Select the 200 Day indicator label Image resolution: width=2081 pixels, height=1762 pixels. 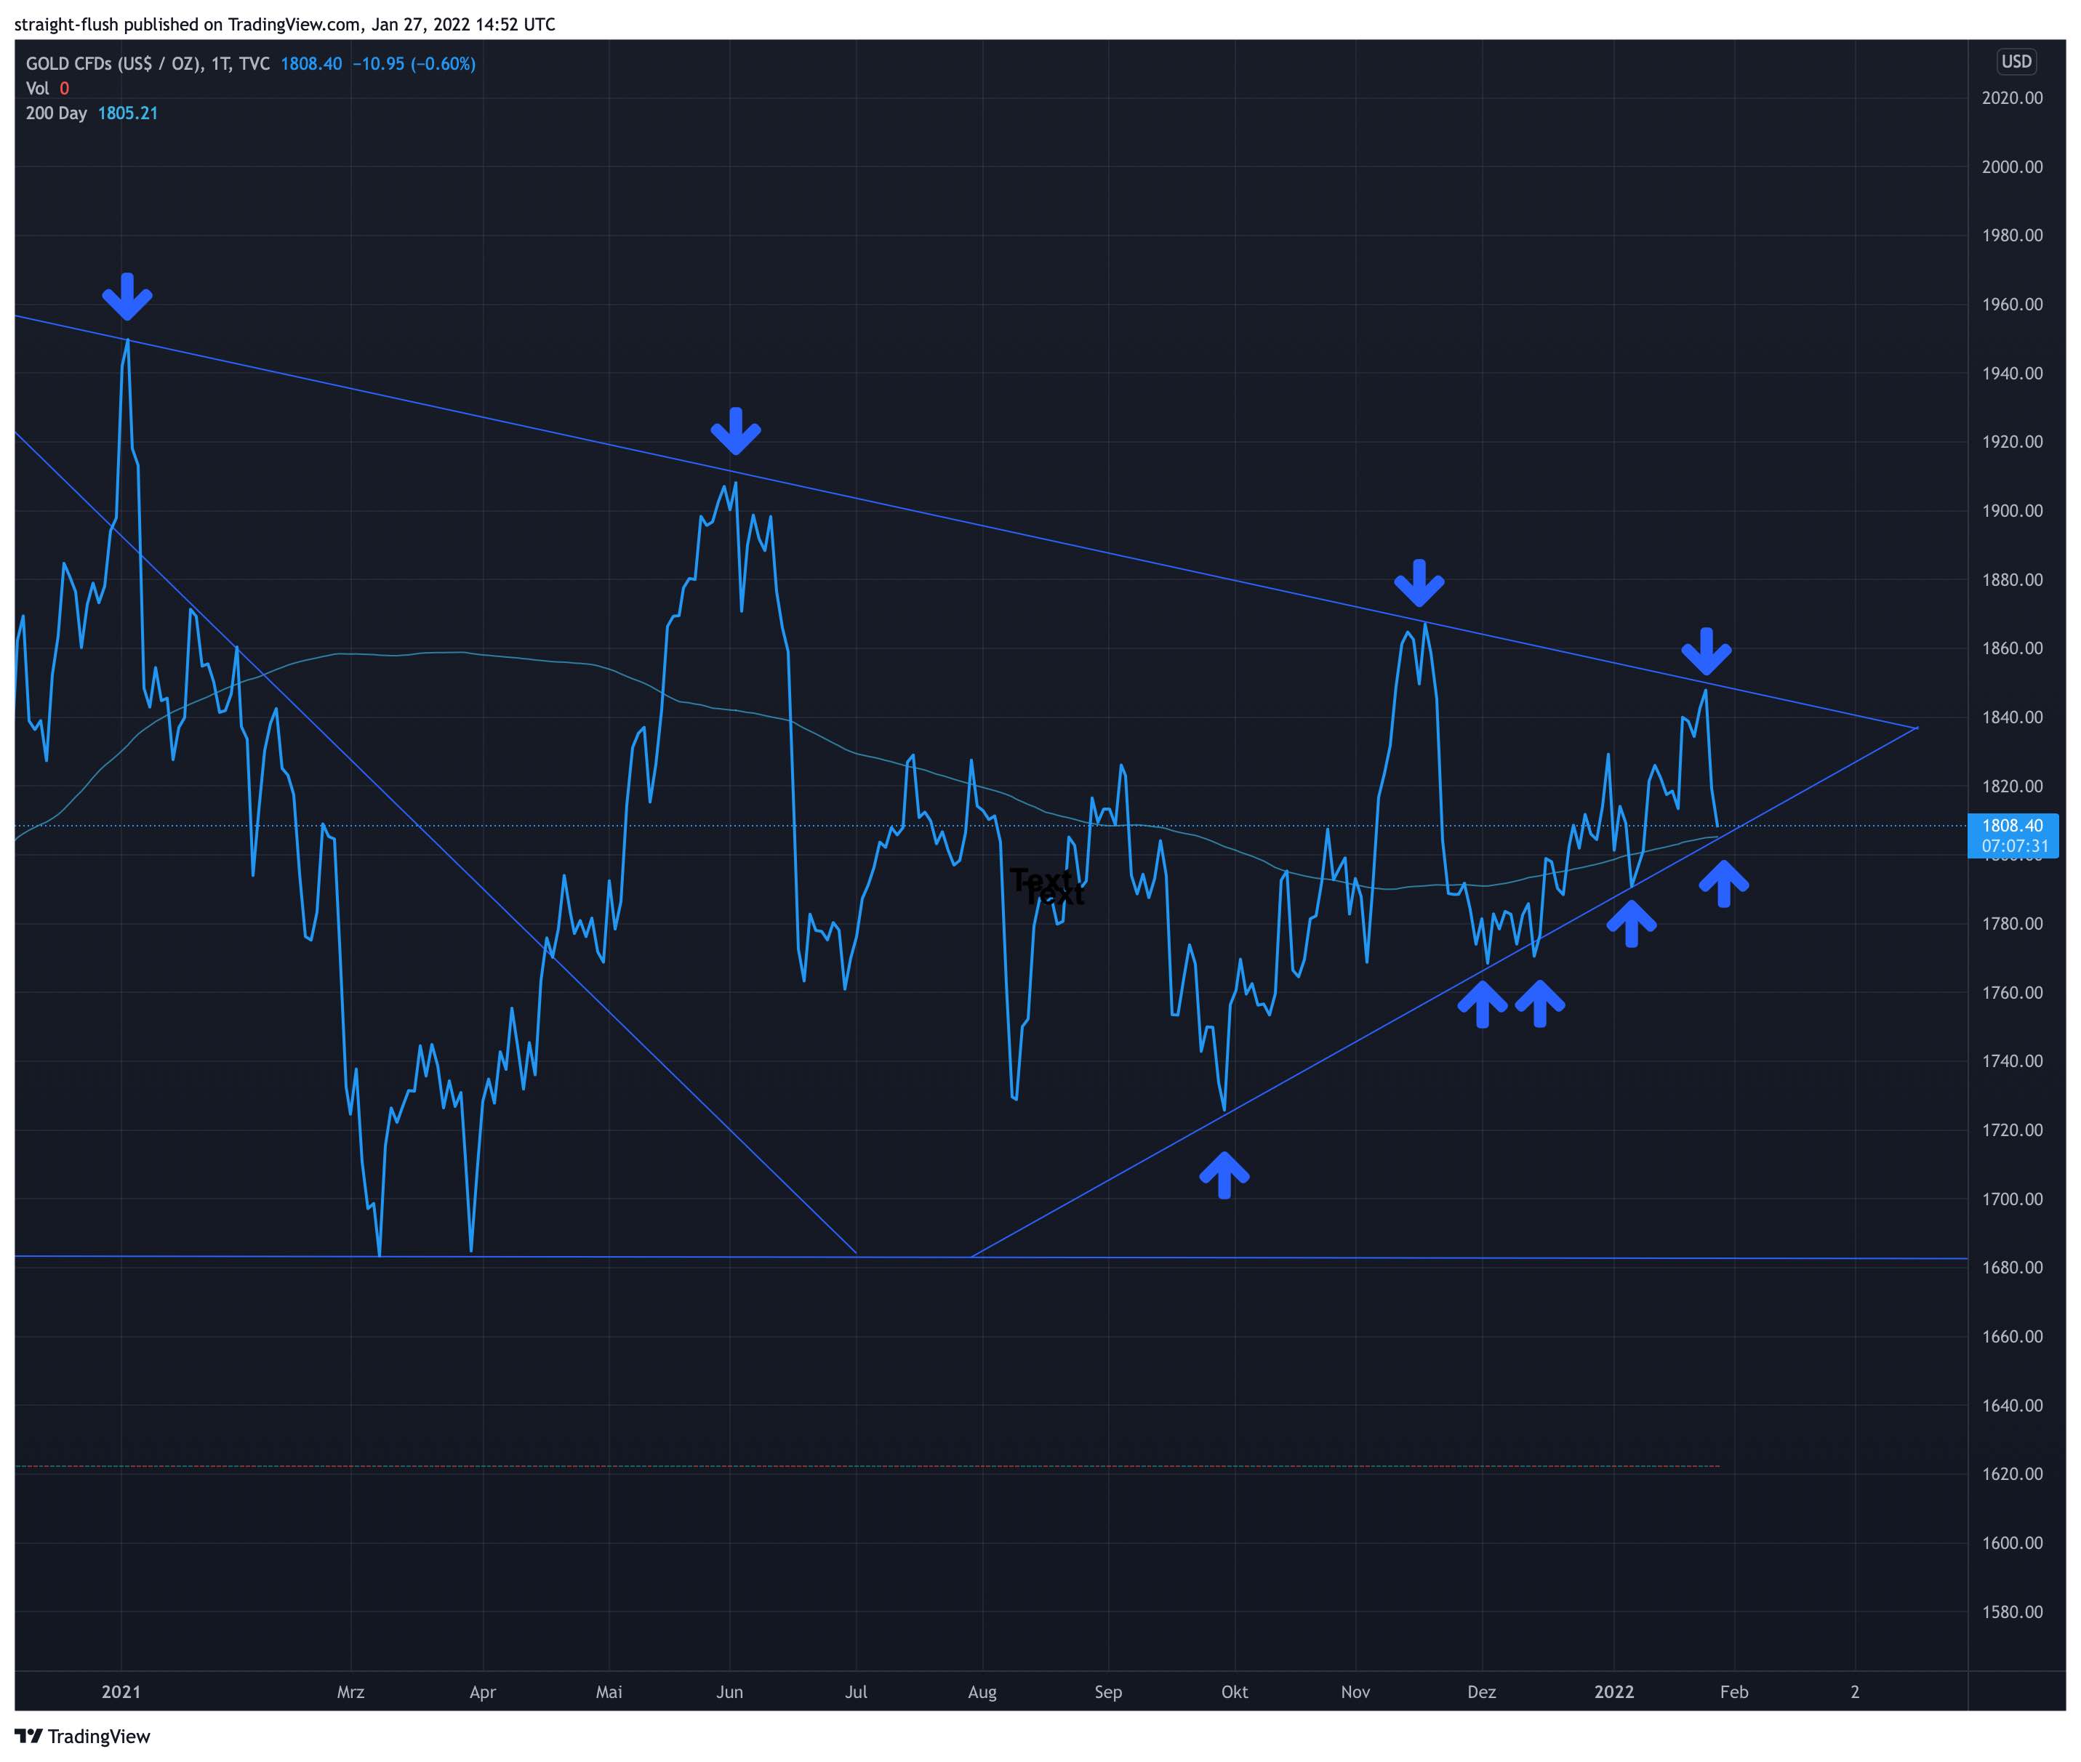coord(56,114)
